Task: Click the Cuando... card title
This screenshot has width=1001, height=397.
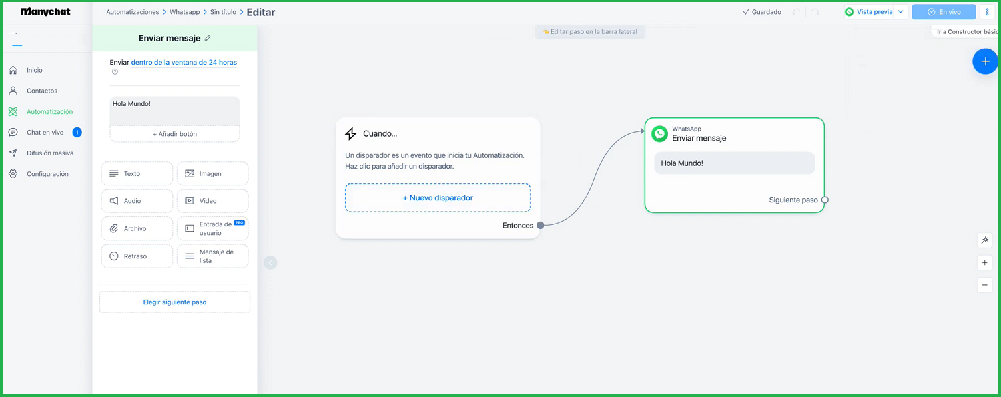Action: (380, 134)
